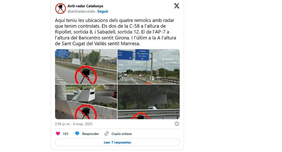
Task: Click the 101 likes count
Action: [65, 134]
